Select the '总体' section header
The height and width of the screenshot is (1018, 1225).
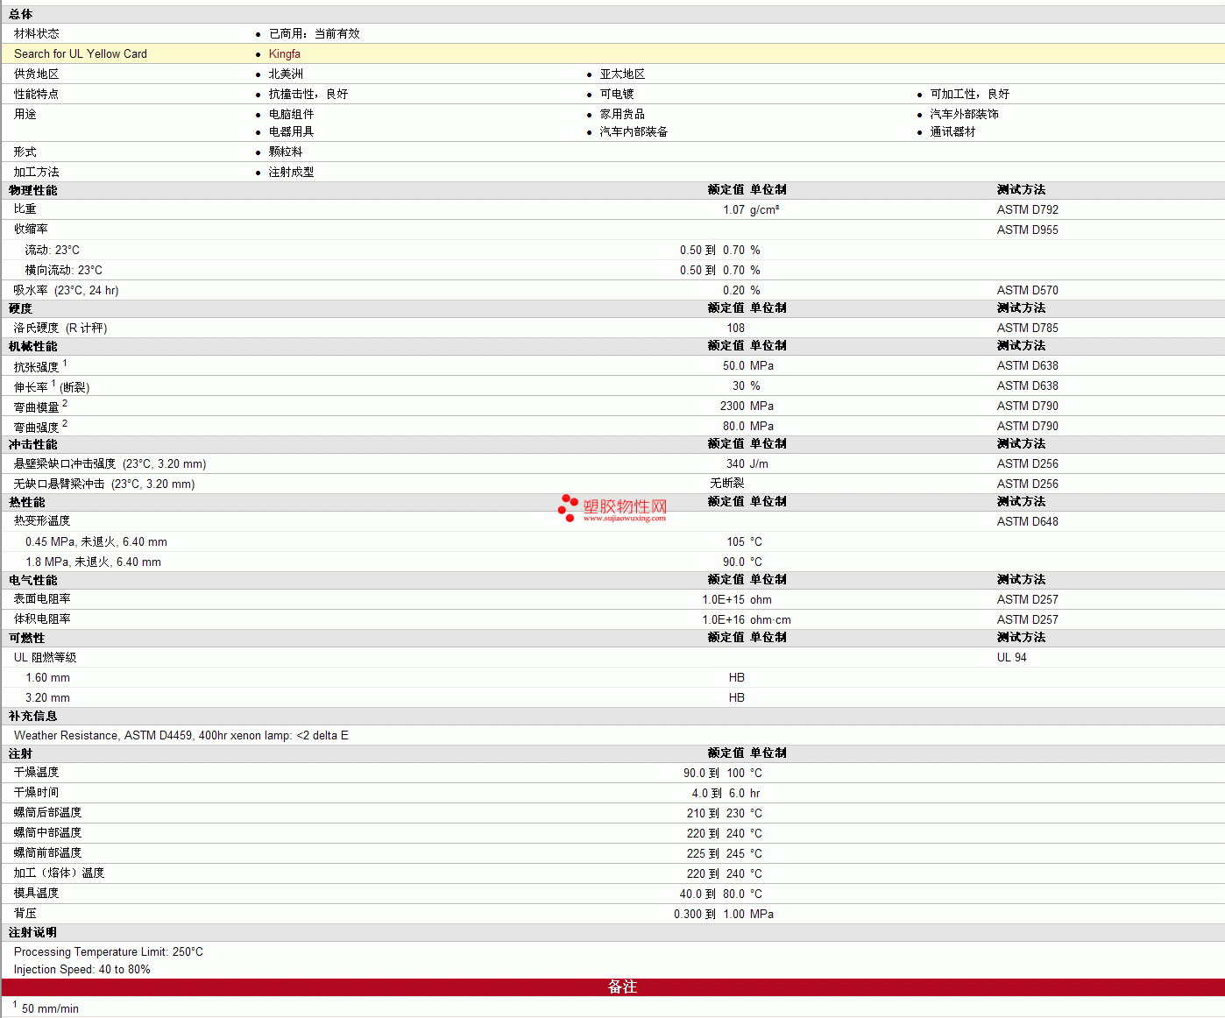pos(21,14)
